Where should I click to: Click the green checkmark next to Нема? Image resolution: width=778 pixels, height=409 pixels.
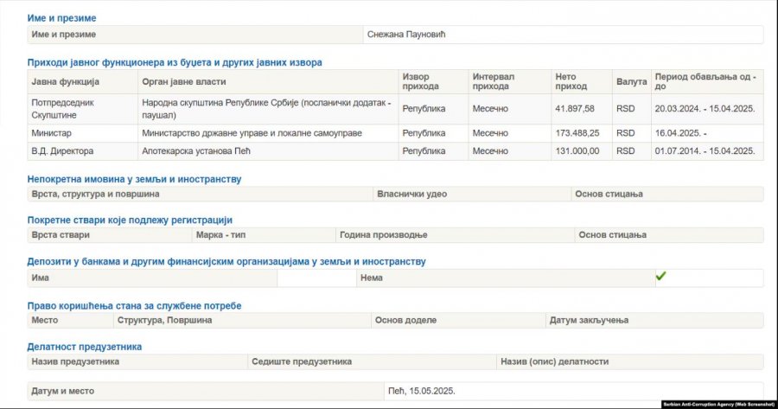pos(660,276)
